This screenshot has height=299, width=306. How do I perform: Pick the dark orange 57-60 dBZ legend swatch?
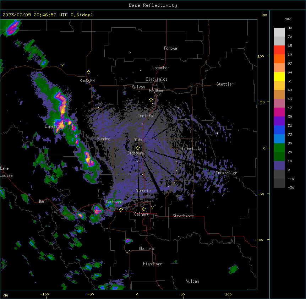click(x=279, y=59)
